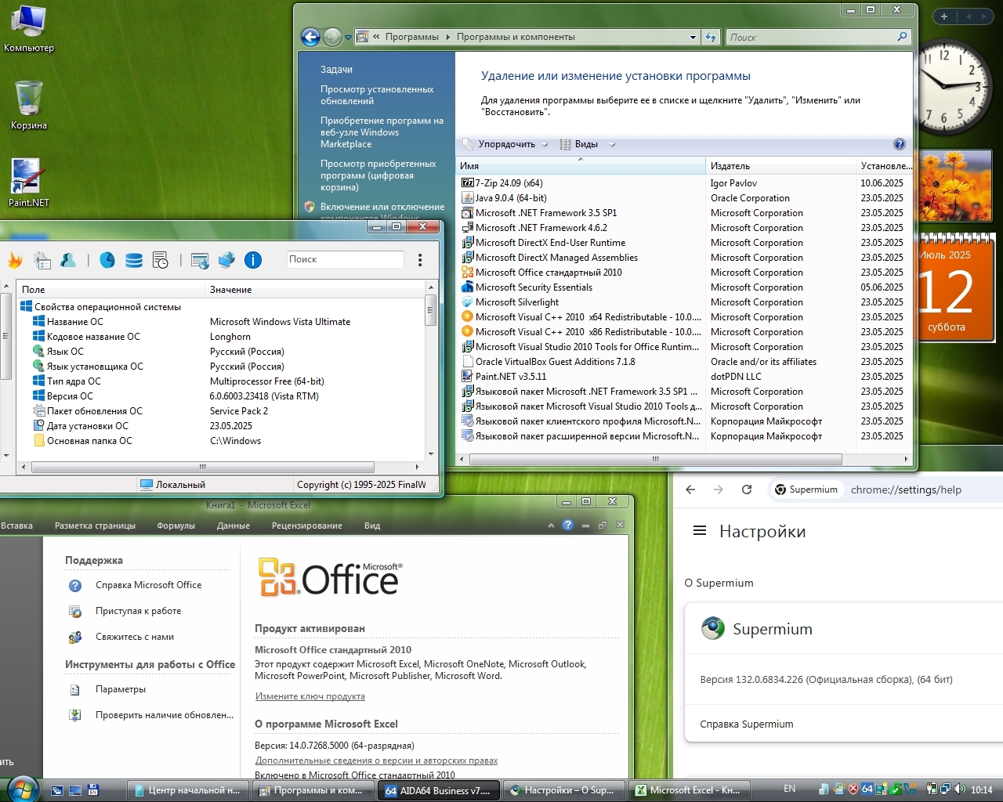Open the three-dot menu in AIDA64
Screen dimensions: 1003x802
420,260
